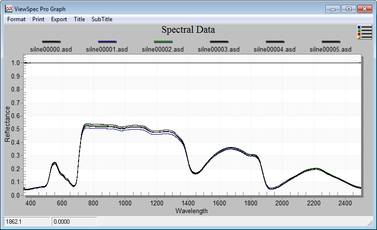The height and width of the screenshot is (230, 377).
Task: Click the 2400 wavelength axis tick label
Action: [345, 203]
